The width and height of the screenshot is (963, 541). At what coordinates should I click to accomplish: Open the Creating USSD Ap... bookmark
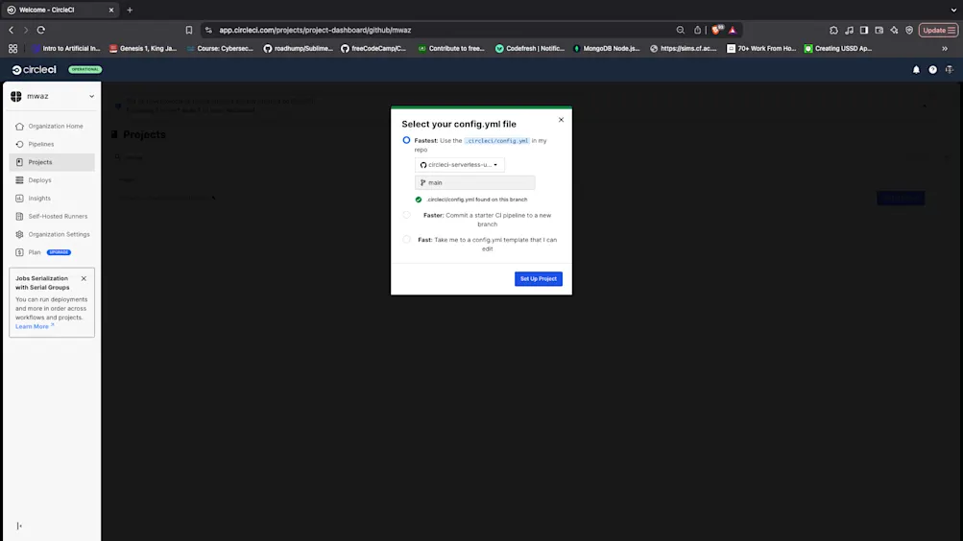(838, 49)
